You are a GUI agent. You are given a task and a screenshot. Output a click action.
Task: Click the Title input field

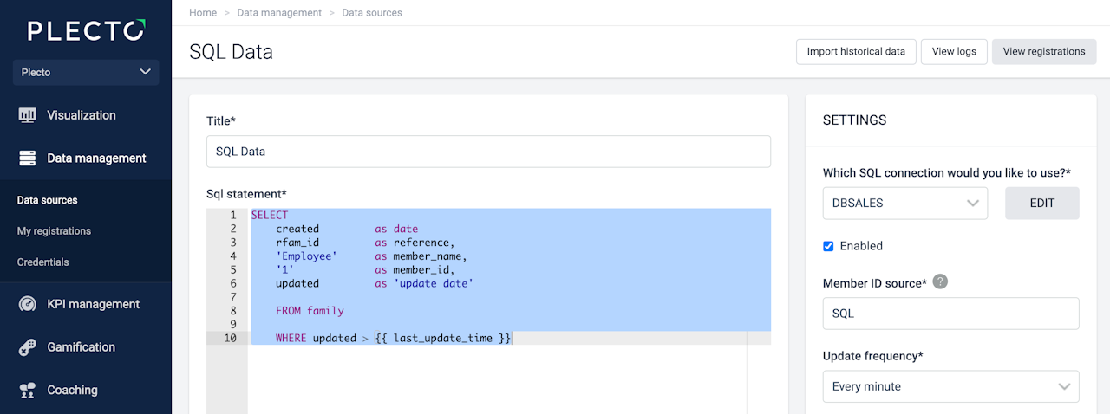point(488,152)
